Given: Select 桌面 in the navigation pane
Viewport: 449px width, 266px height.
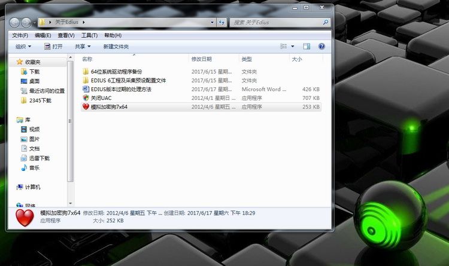Looking at the screenshot, I should click(x=34, y=81).
